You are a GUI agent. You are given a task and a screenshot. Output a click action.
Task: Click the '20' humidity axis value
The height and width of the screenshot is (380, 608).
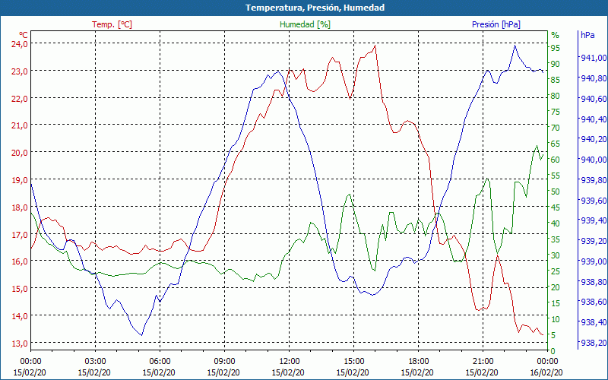556,287
